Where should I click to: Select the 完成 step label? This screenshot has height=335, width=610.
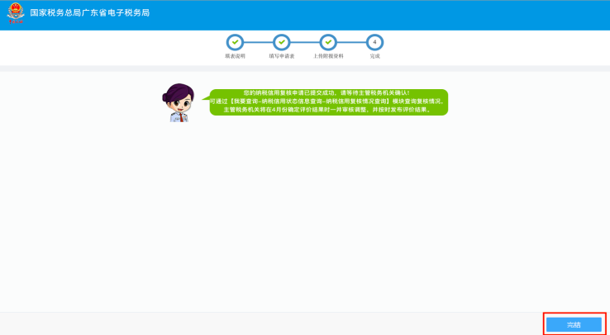pyautogui.click(x=374, y=56)
